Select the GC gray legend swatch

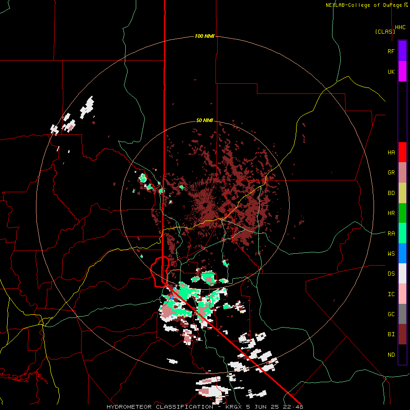tap(402, 314)
